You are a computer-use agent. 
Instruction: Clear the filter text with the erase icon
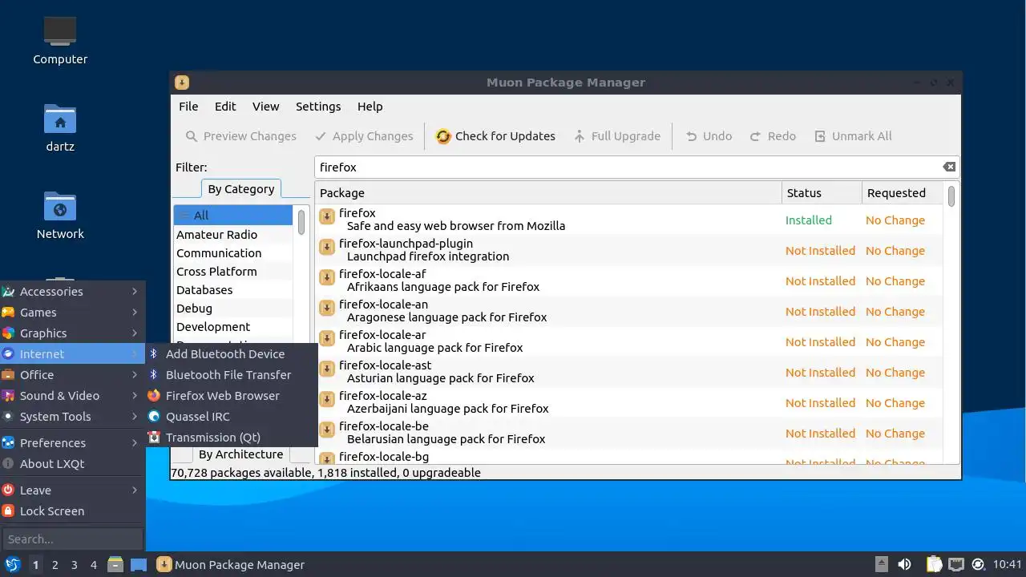[949, 167]
